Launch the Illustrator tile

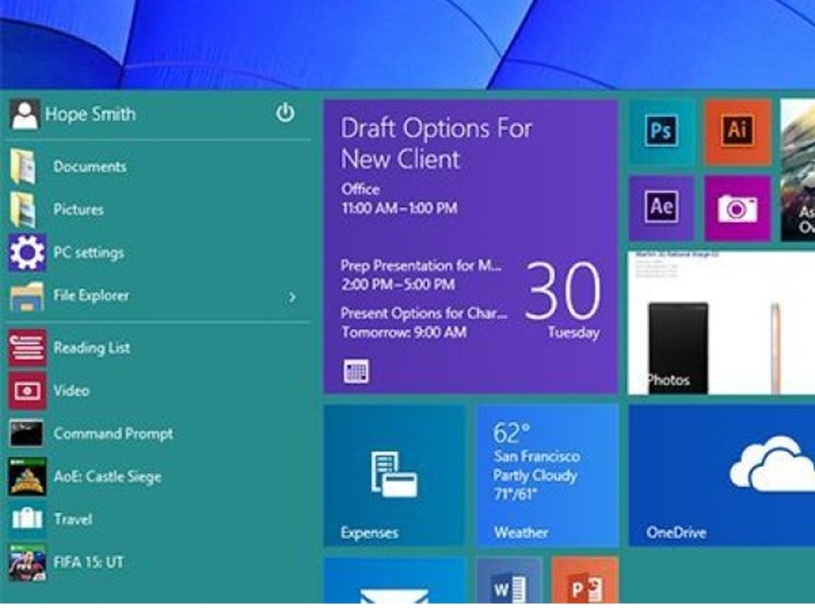[x=737, y=132]
